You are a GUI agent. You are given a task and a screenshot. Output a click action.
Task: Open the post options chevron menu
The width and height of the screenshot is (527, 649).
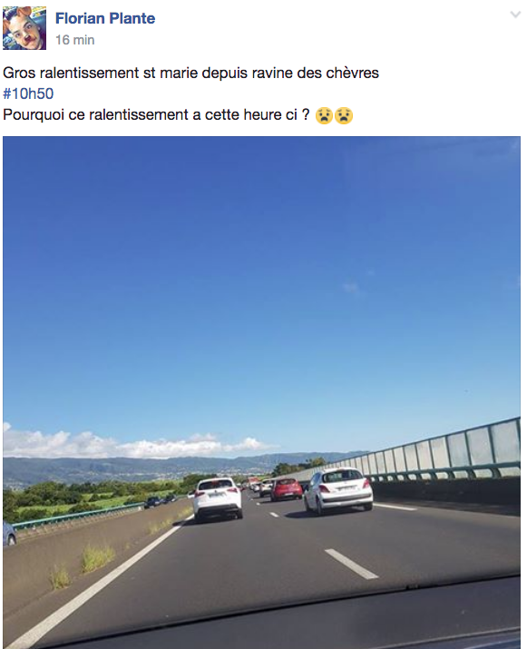[x=515, y=15]
